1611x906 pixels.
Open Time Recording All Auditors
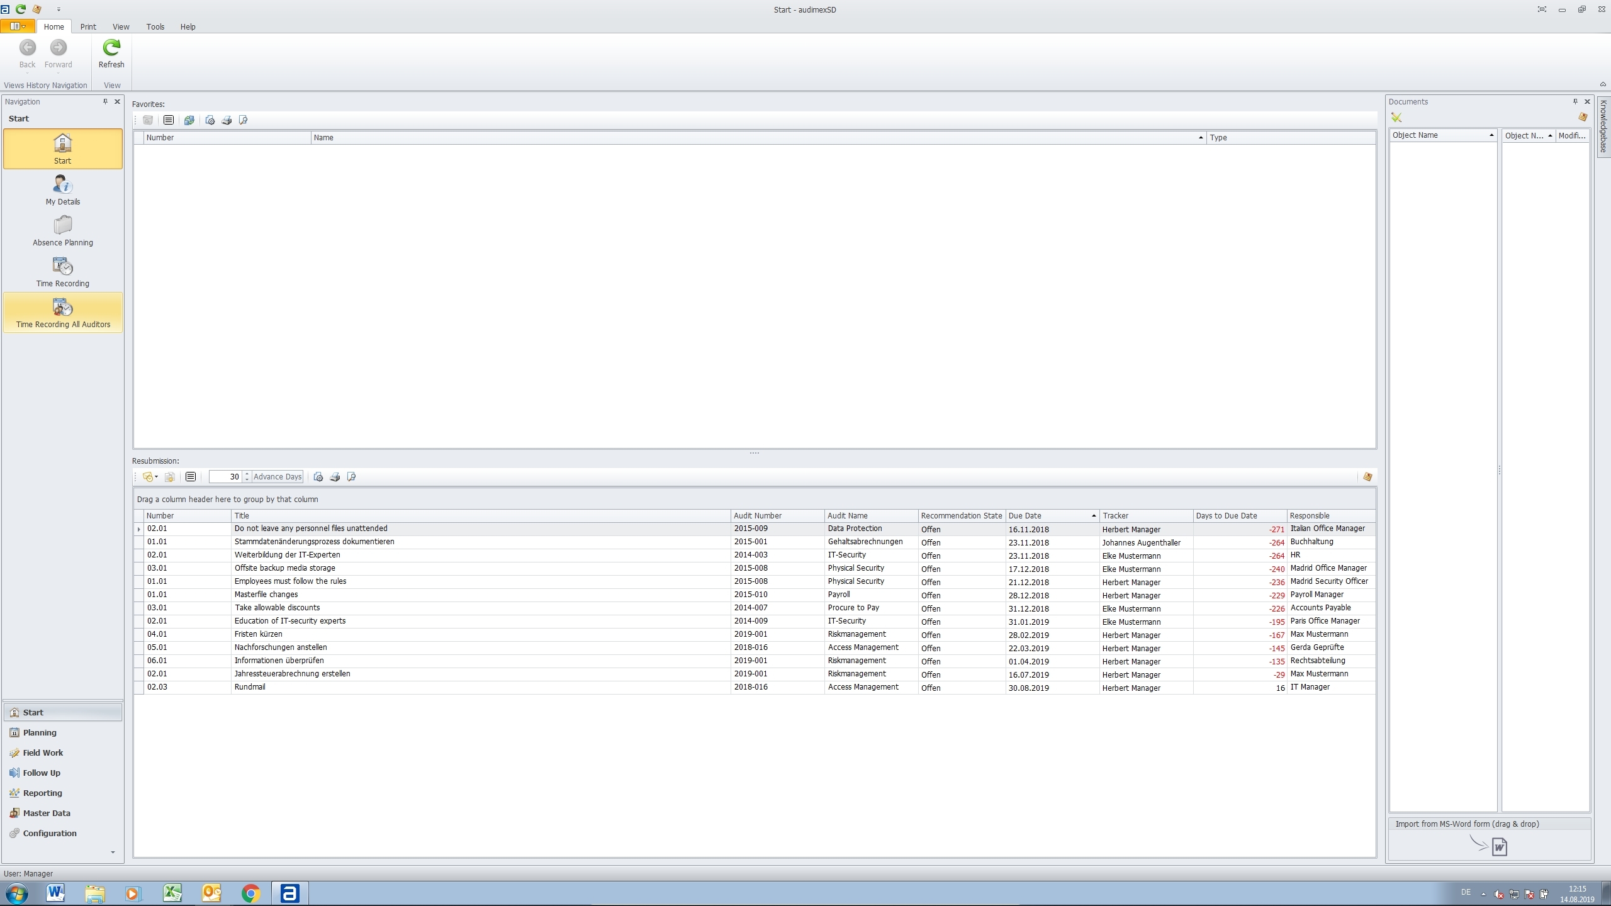tap(63, 313)
